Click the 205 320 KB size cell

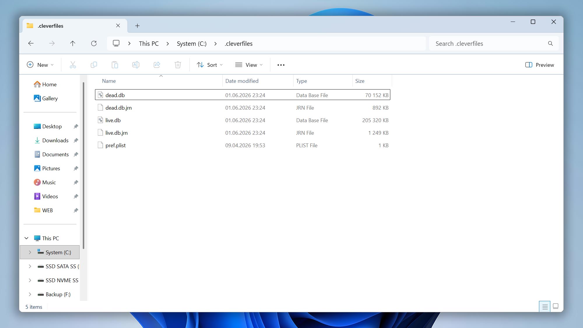point(375,120)
